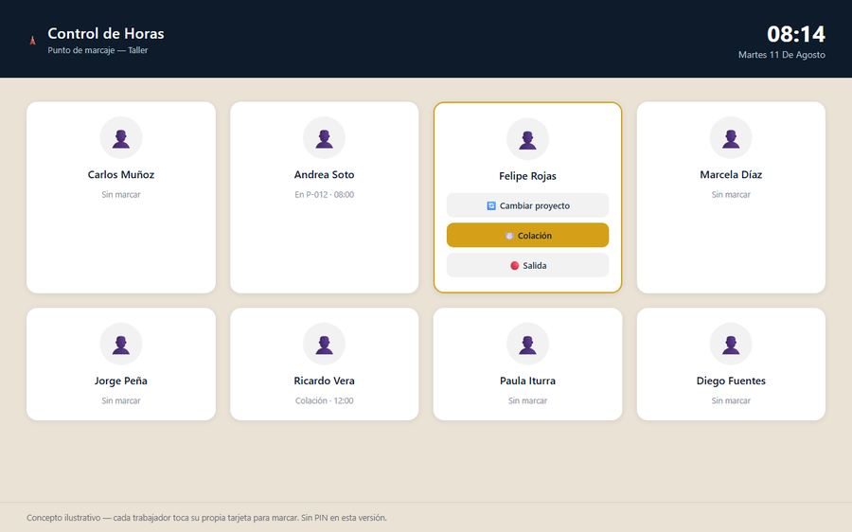Image resolution: width=852 pixels, height=532 pixels.
Task: Tap Ricardo Vera's profile avatar
Action: tap(324, 344)
